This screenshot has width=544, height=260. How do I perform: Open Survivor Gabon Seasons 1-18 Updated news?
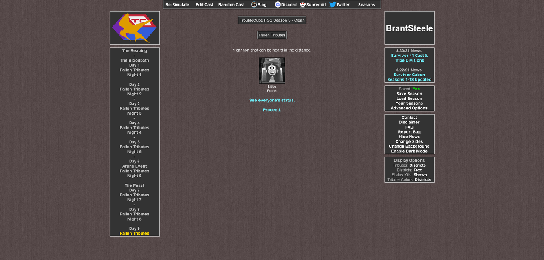[x=409, y=77]
